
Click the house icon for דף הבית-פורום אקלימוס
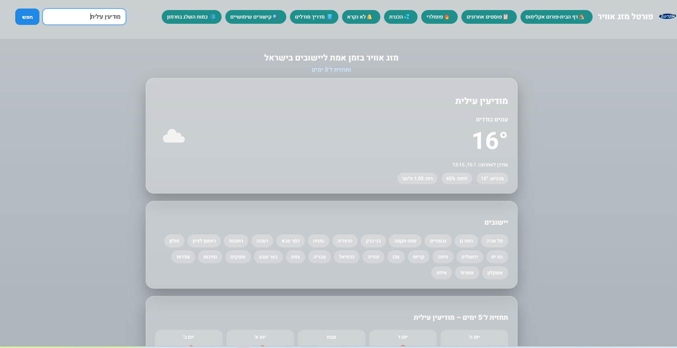click(x=581, y=17)
